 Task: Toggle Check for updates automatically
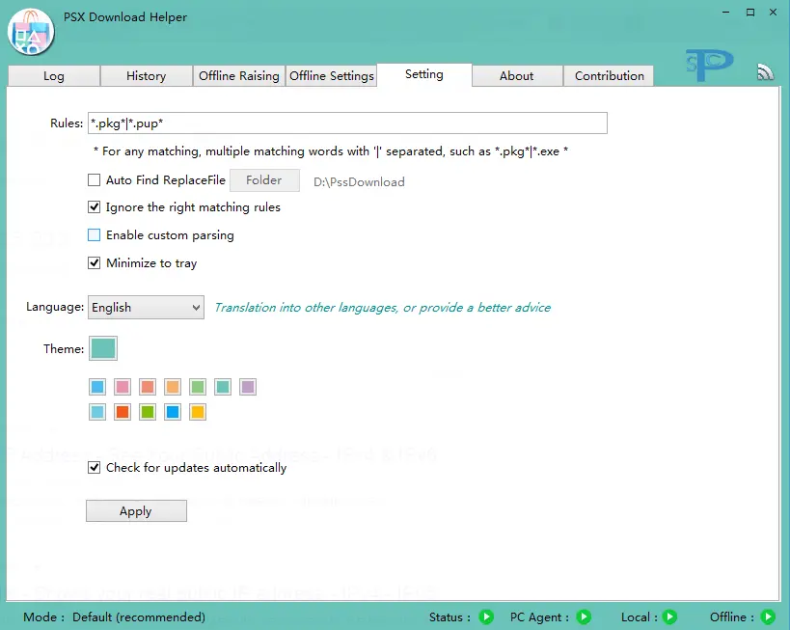(95, 467)
